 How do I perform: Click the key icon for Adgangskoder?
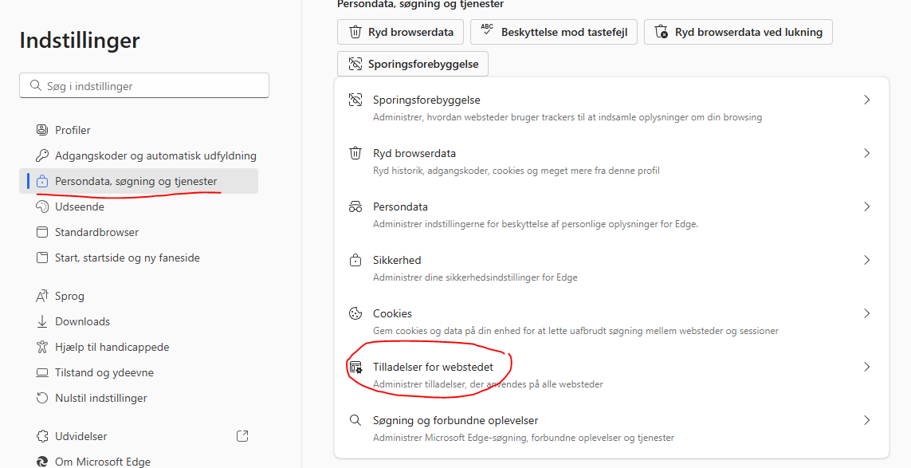coord(42,155)
